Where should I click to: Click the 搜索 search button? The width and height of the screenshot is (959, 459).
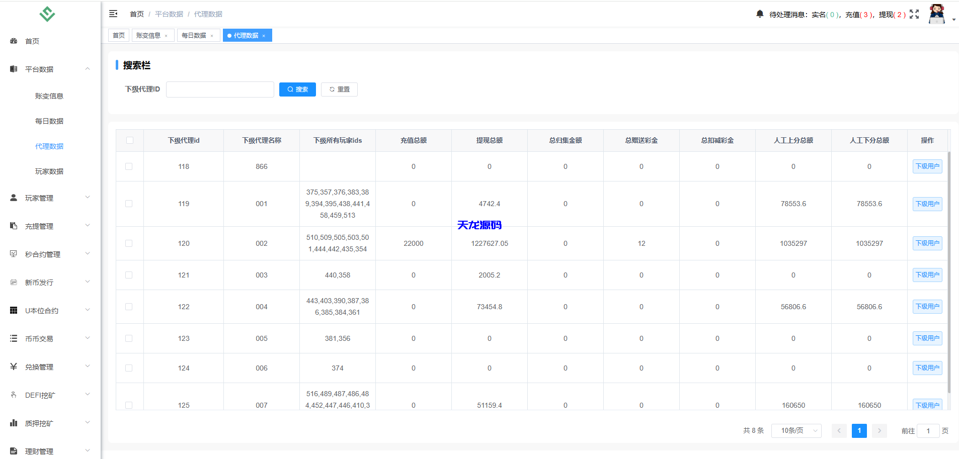point(297,89)
